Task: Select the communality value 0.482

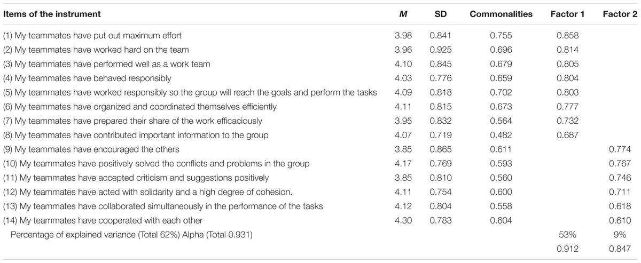Action: click(501, 136)
